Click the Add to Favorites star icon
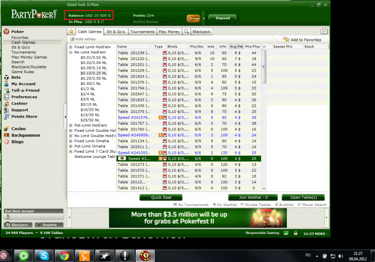 286,39
